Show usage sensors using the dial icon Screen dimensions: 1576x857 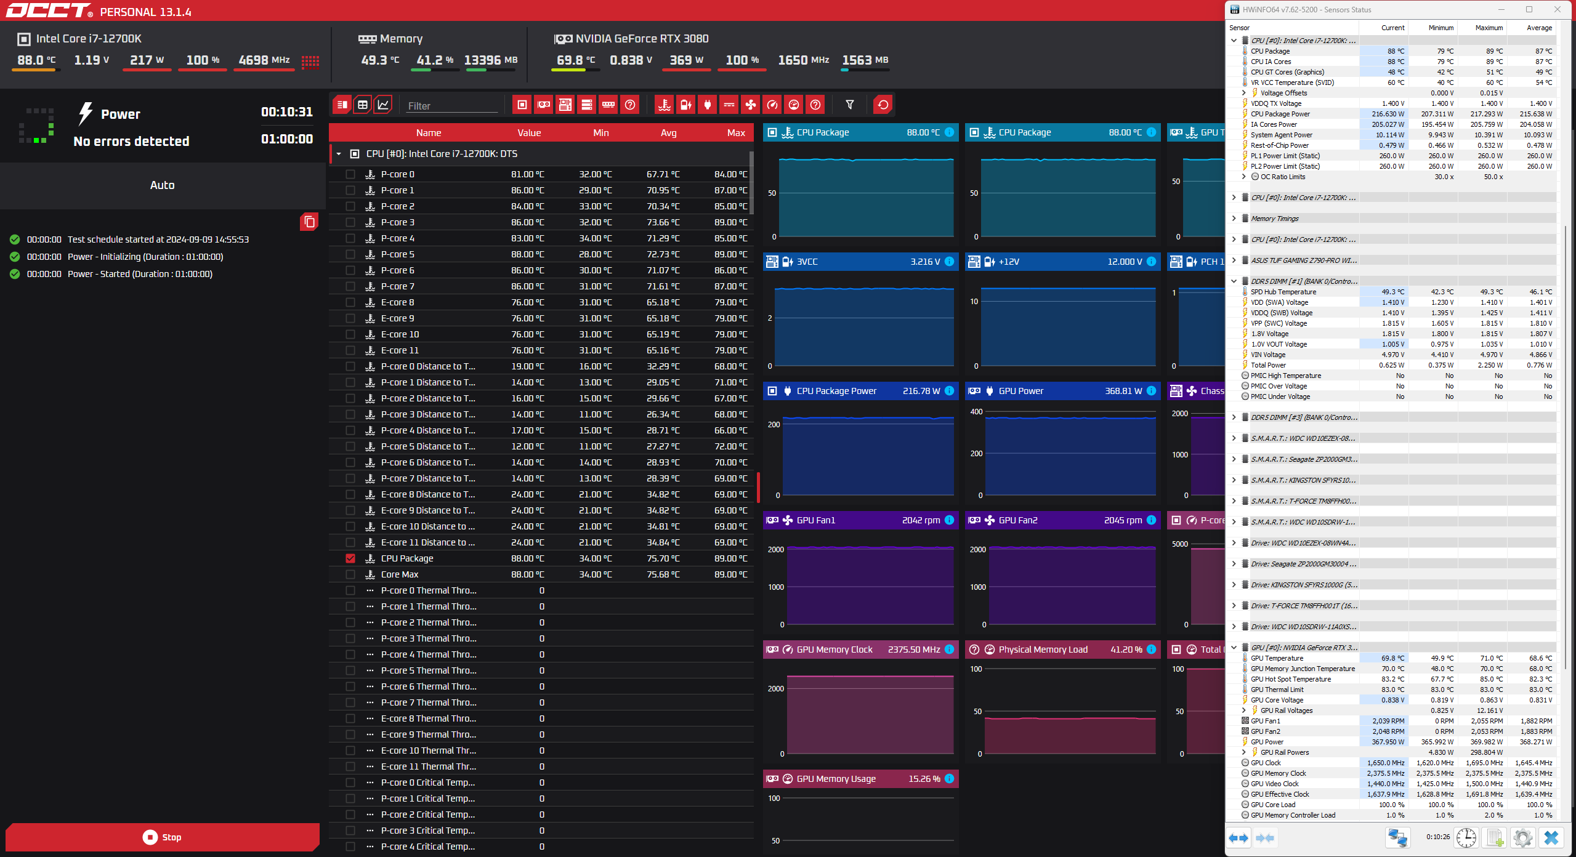pyautogui.click(x=794, y=105)
